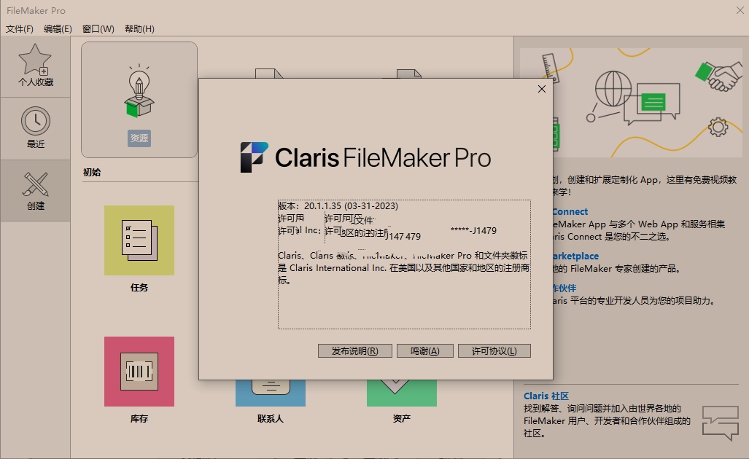
Task: Open the 合作伙伴 link in the right panel
Action: (x=565, y=288)
